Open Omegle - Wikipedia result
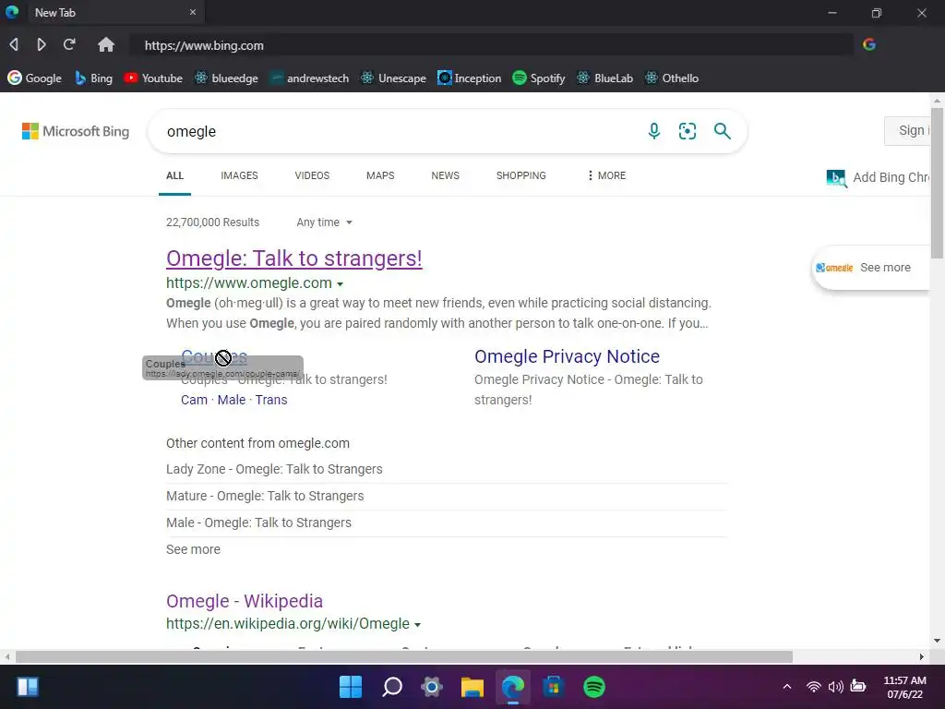Viewport: 945px width, 709px height. 245,601
